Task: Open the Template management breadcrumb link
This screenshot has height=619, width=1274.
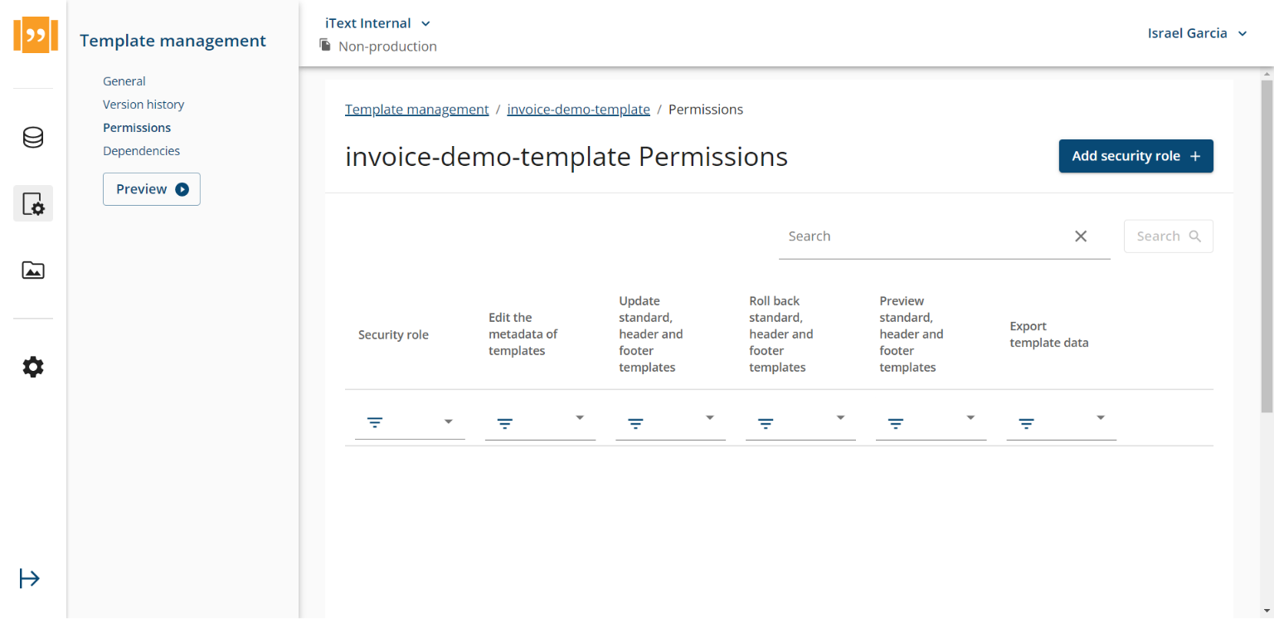Action: [x=416, y=109]
